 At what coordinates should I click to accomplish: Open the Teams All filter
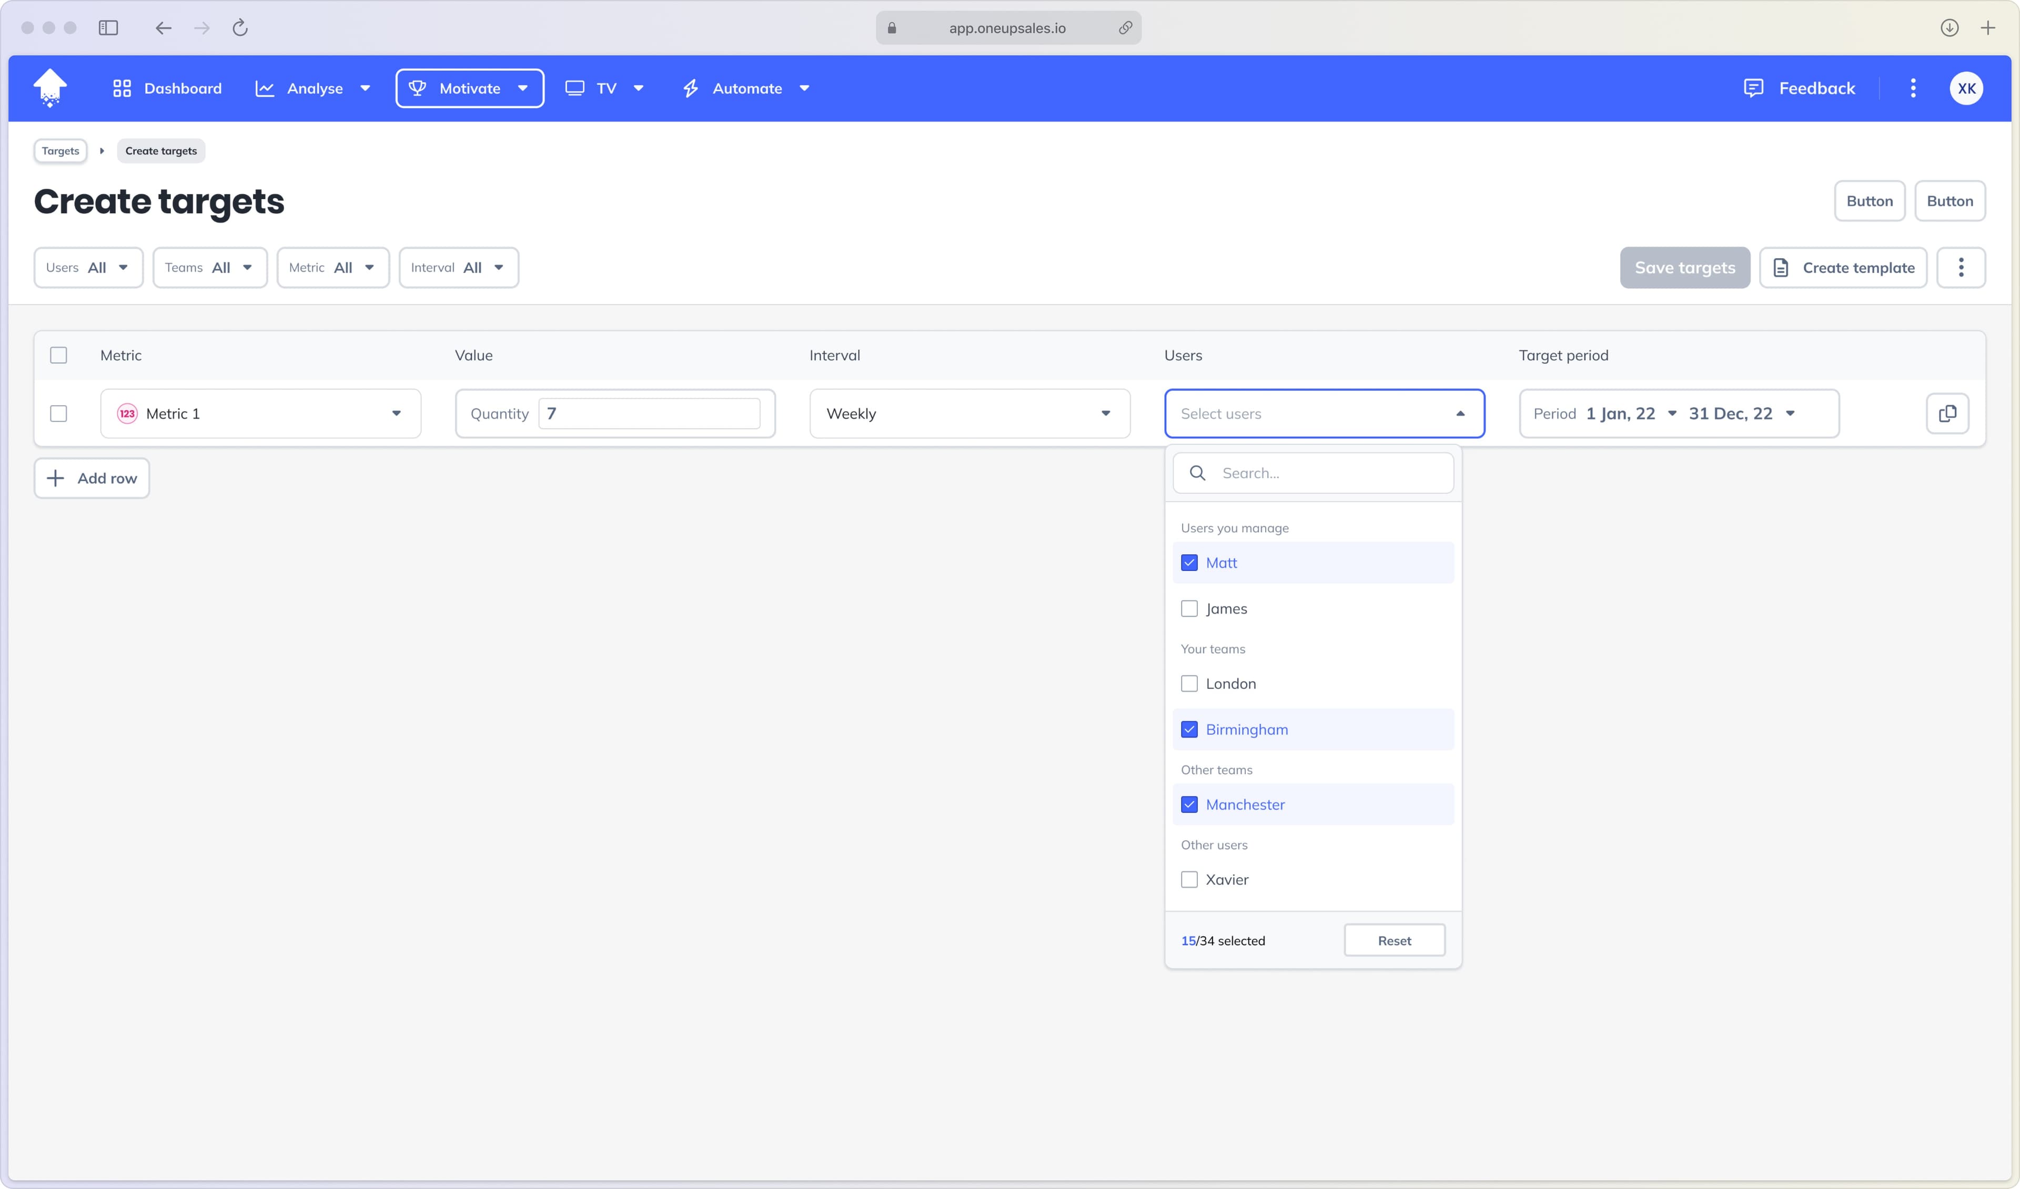click(210, 268)
